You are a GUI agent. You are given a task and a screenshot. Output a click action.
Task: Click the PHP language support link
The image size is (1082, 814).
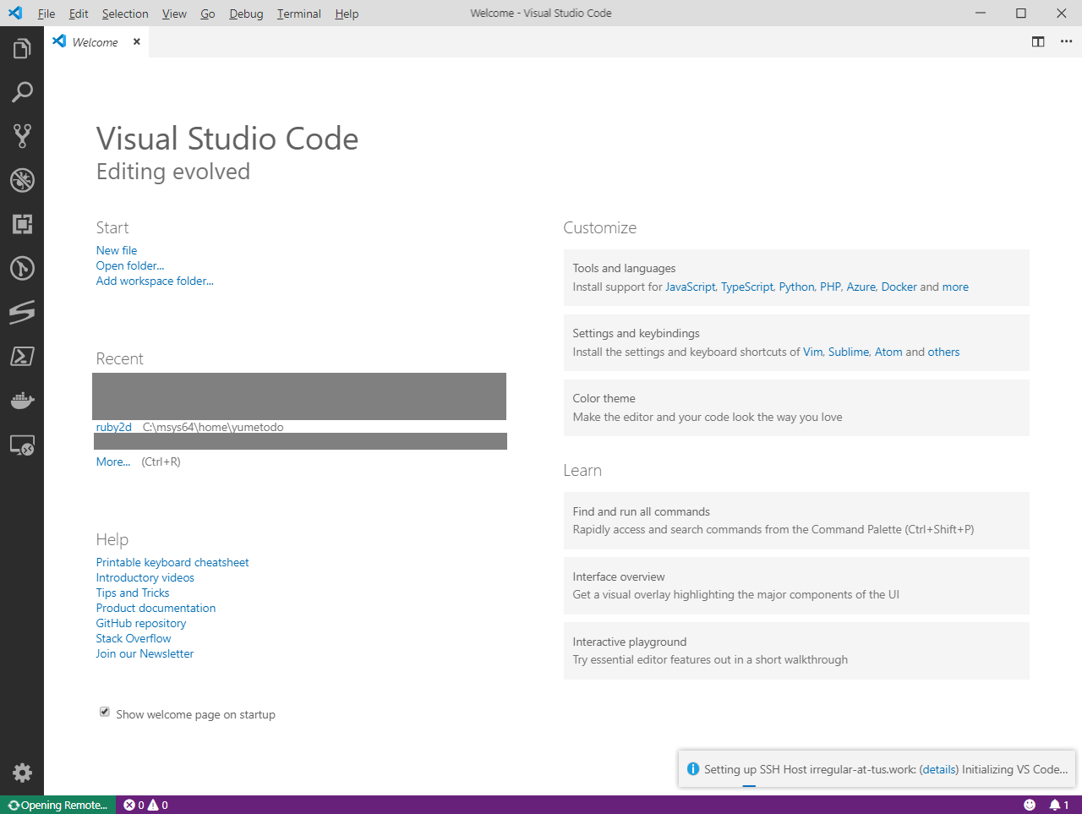point(830,287)
